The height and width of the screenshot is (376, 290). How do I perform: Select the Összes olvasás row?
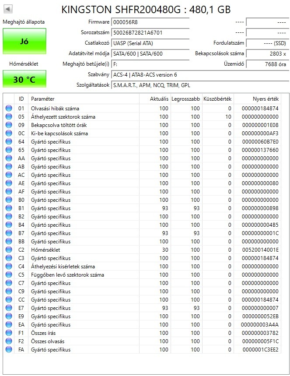(x=142, y=341)
